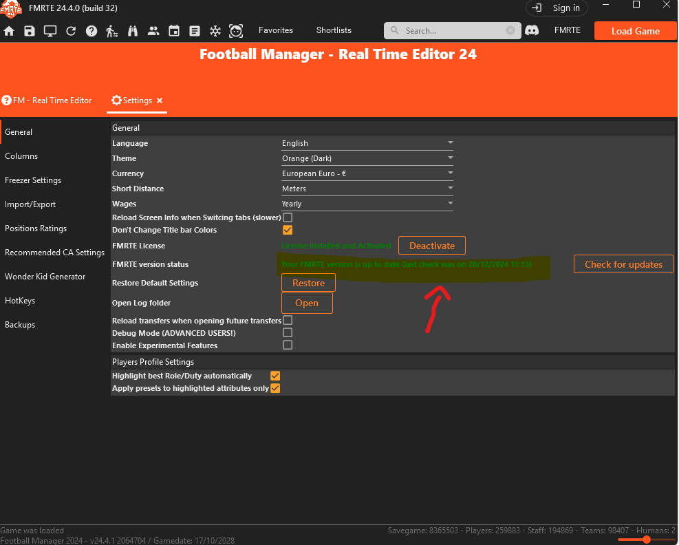679x545 pixels.
Task: Open the calendar icon in toolbar
Action: click(x=174, y=31)
